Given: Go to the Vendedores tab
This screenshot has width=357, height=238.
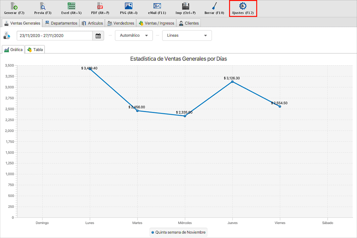Looking at the screenshot, I should 121,23.
